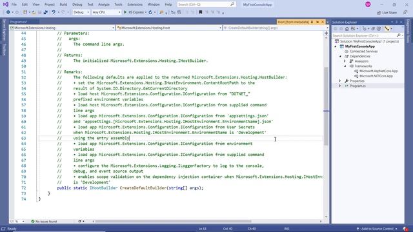Select Microsoft.AspNetCore.App framework item
413x232 pixels.
click(x=379, y=71)
